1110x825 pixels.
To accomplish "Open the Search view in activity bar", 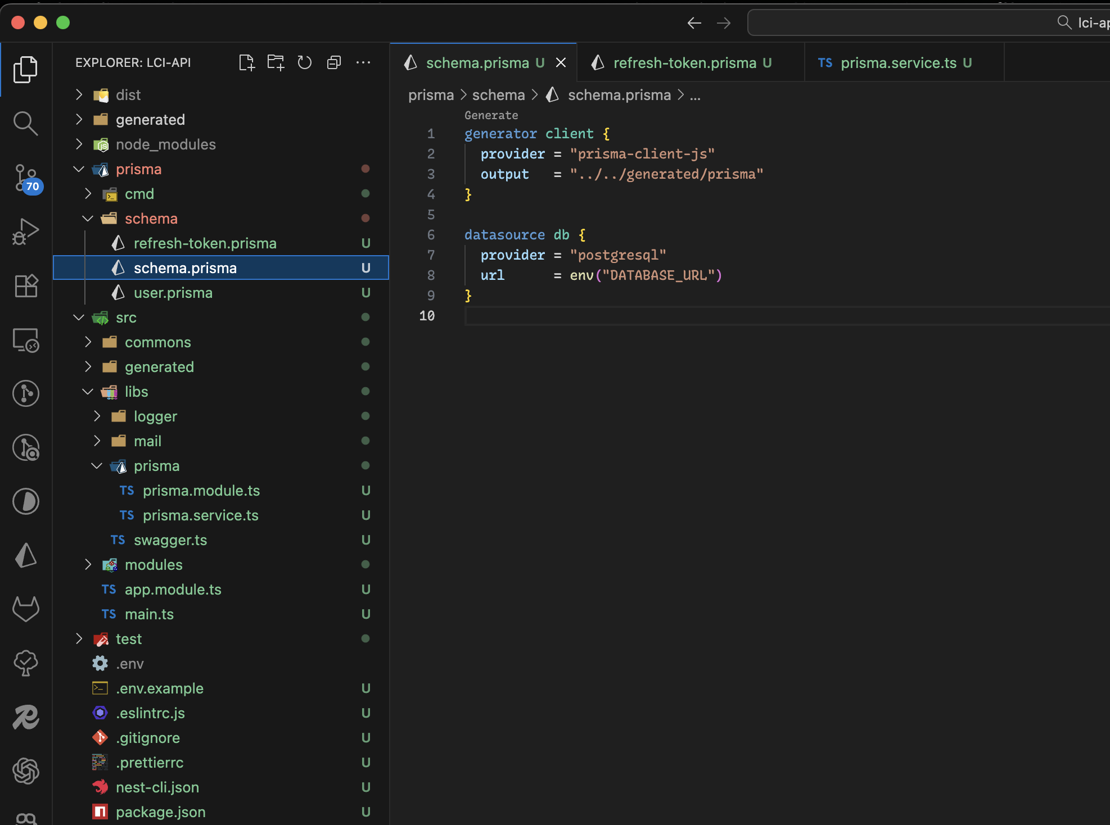I will pyautogui.click(x=26, y=123).
